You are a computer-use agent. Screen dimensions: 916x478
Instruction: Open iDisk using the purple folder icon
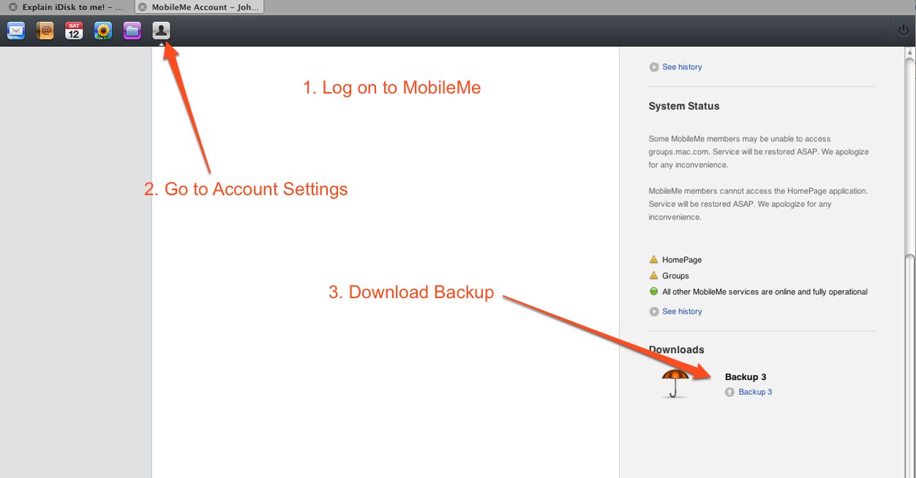132,30
